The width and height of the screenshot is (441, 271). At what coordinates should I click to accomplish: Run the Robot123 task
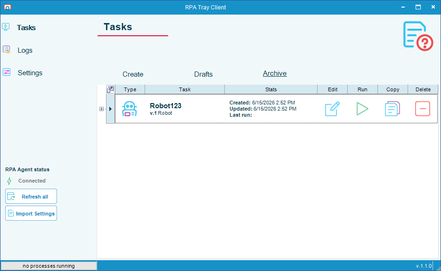(x=362, y=109)
